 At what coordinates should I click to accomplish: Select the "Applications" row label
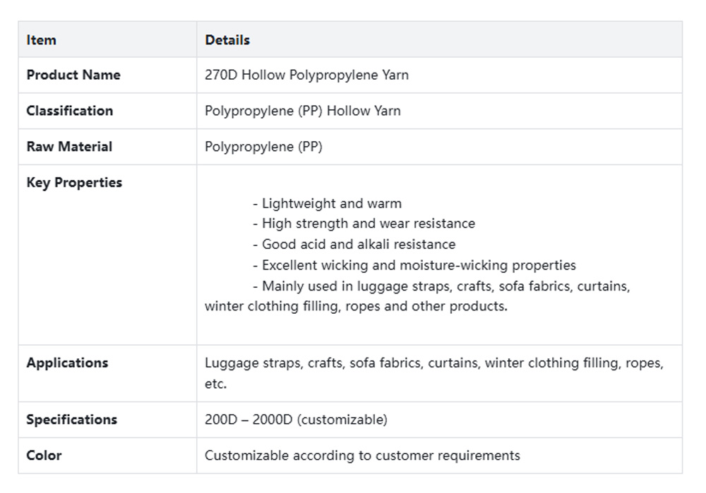coord(67,363)
